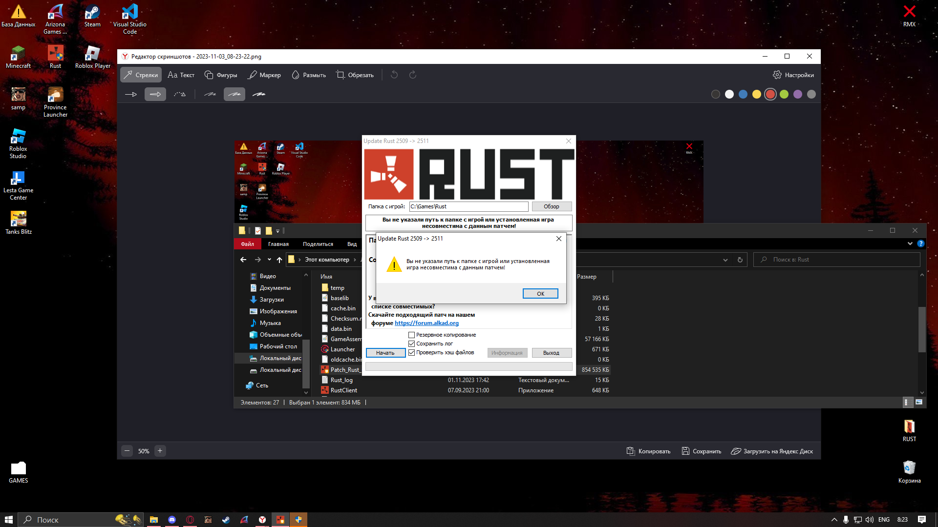
Task: Open the recent locations dropdown by the forward arrow
Action: 269,260
